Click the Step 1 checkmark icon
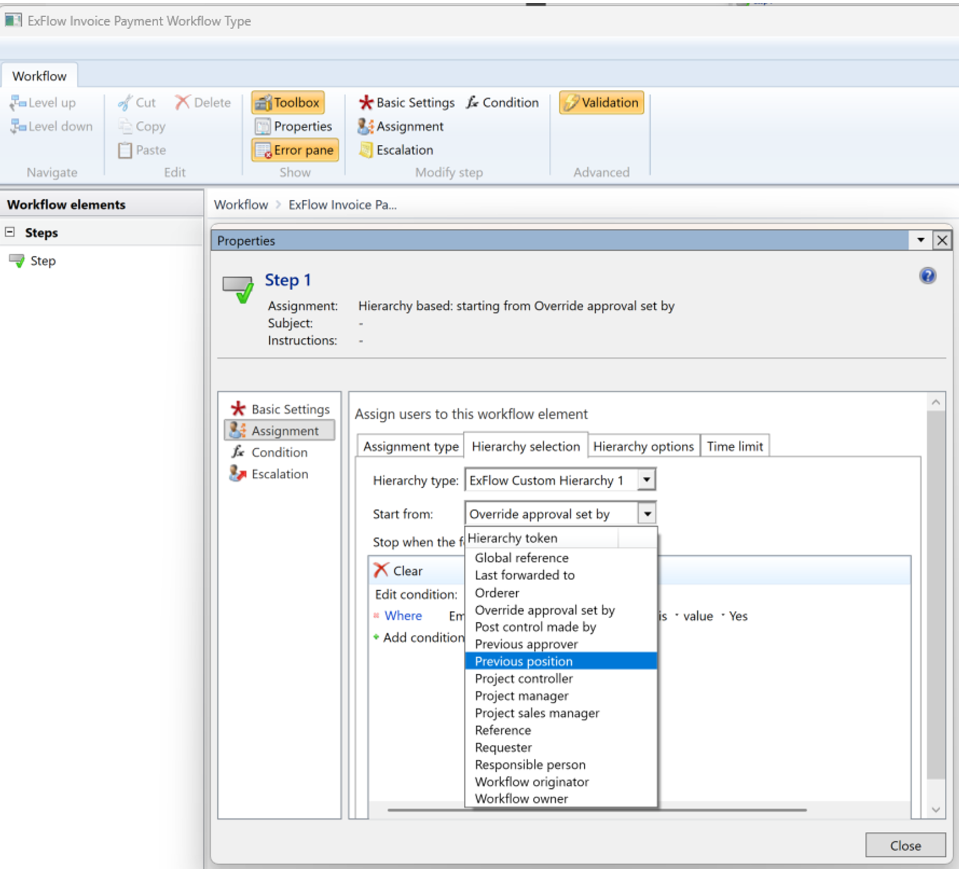 tap(237, 289)
